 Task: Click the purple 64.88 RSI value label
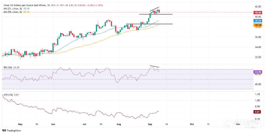click(x=258, y=72)
